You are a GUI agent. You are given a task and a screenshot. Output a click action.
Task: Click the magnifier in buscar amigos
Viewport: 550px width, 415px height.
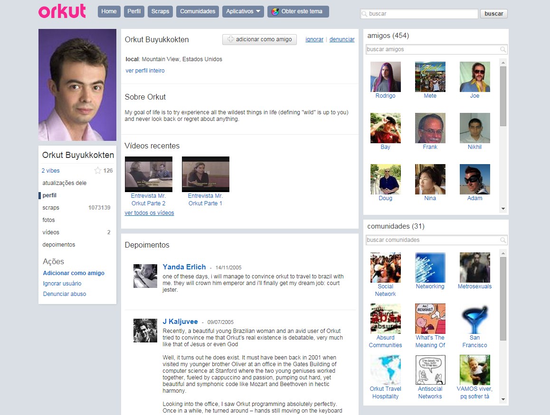(x=503, y=49)
